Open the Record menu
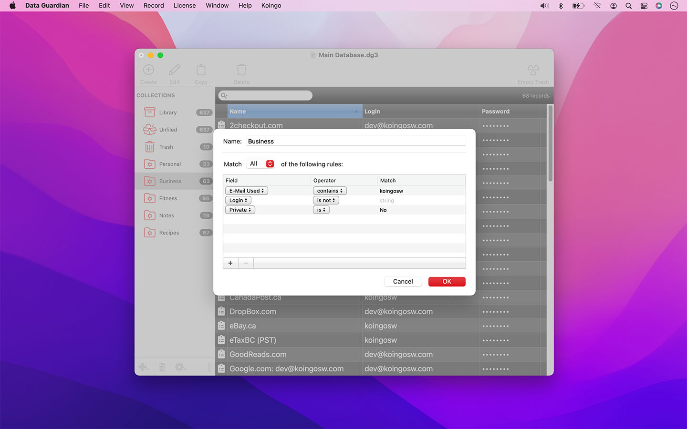Viewport: 687px width, 429px height. (x=154, y=5)
